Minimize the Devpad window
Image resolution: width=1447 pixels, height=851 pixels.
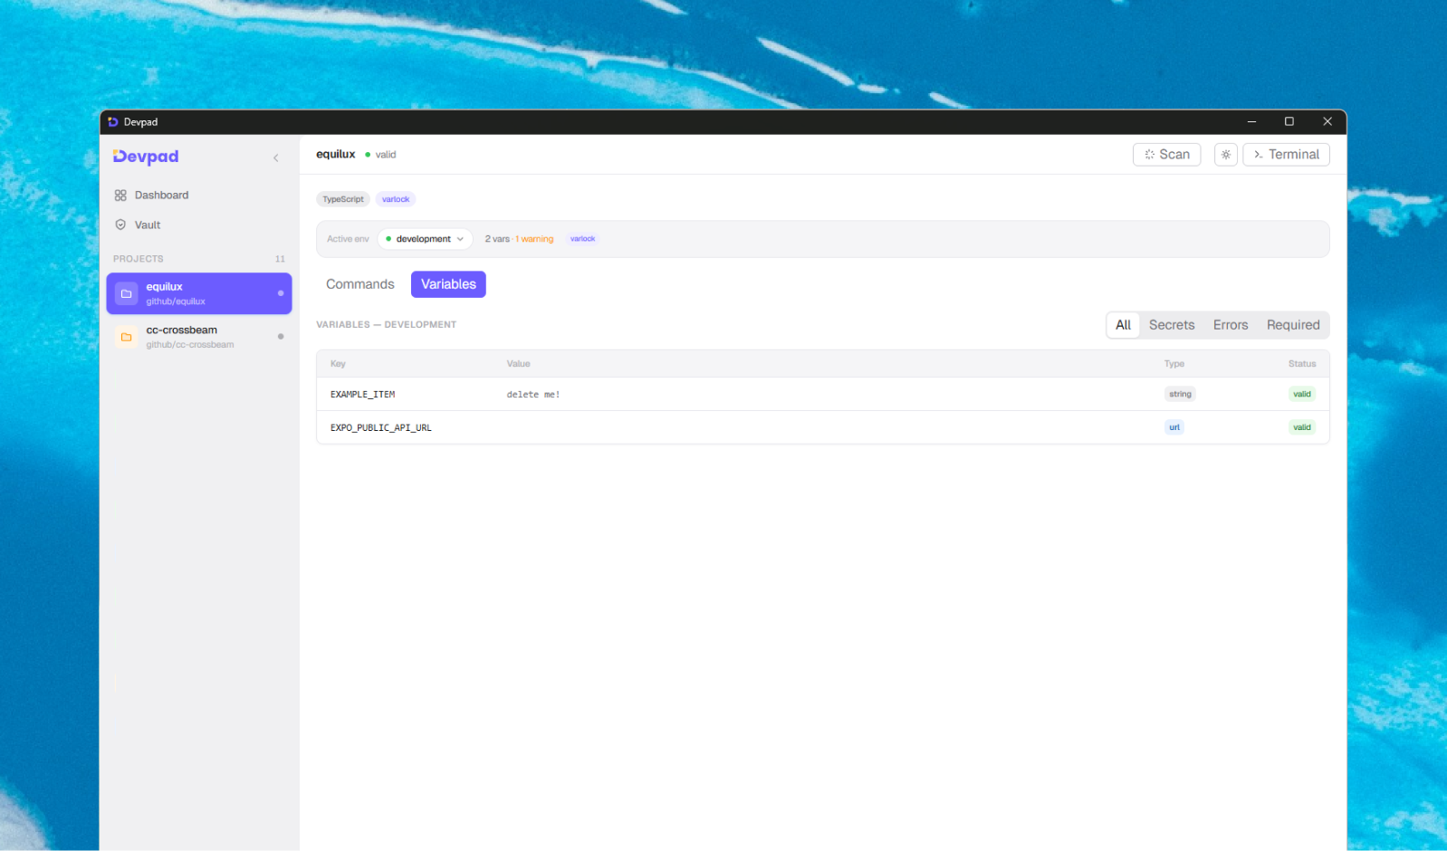(x=1251, y=121)
